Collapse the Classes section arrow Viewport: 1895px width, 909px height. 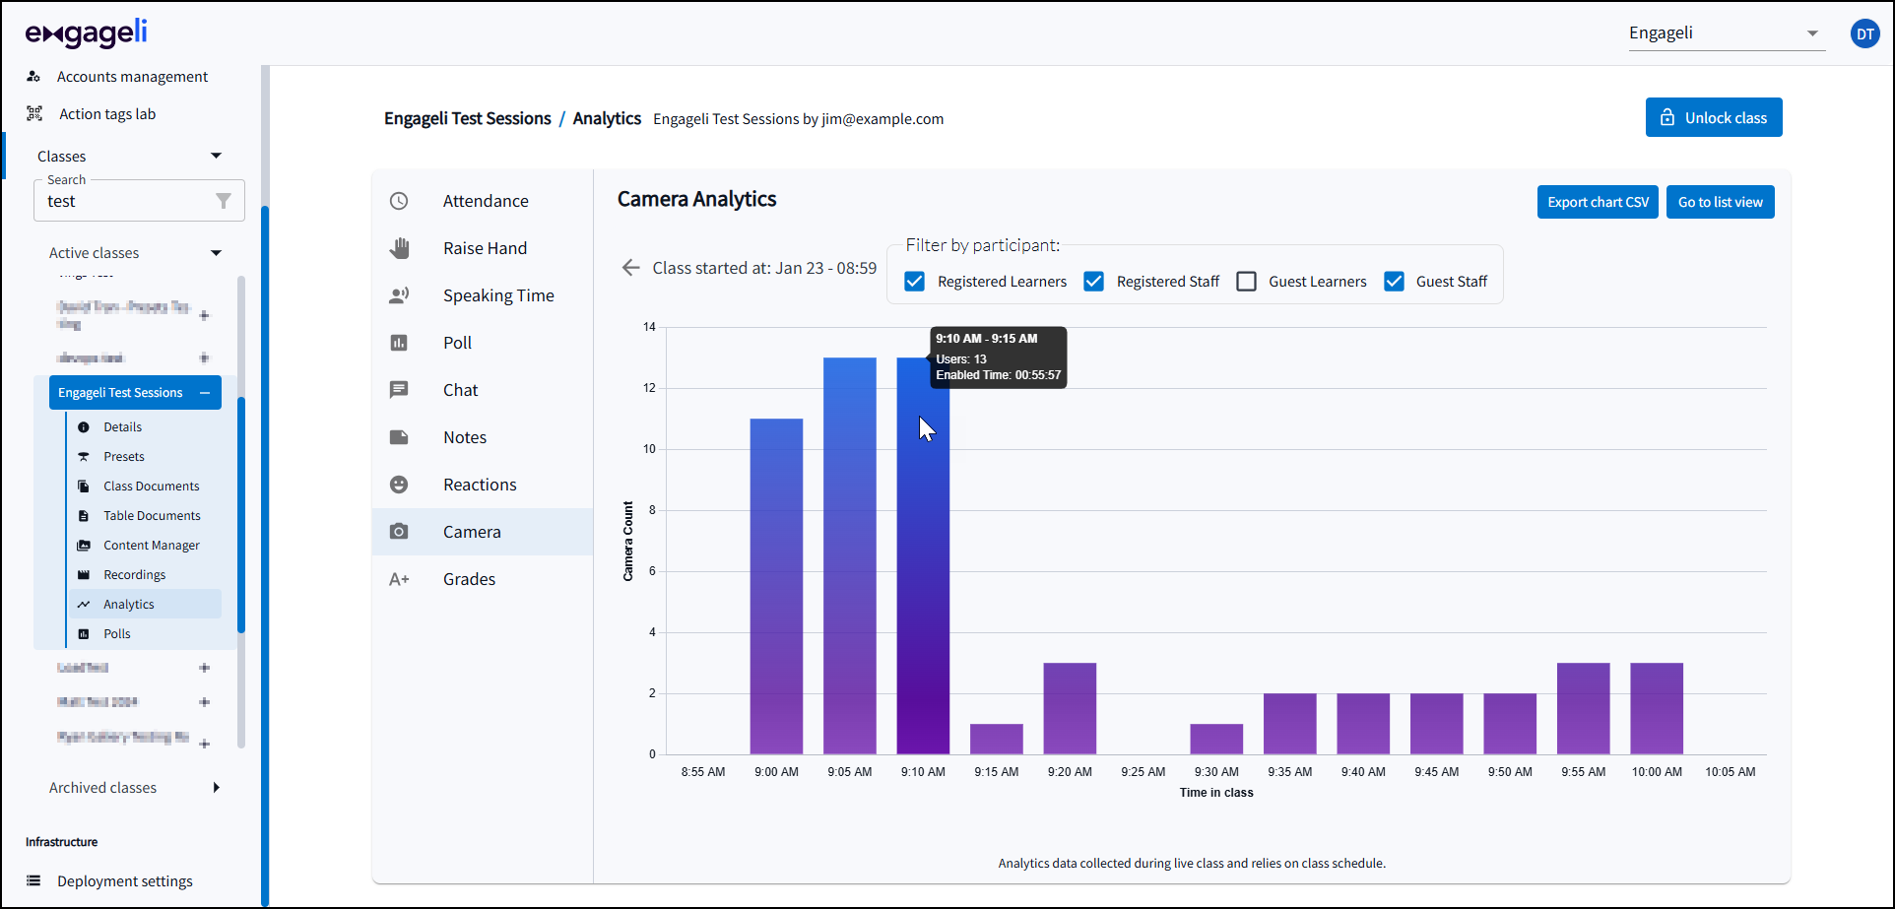pos(217,156)
